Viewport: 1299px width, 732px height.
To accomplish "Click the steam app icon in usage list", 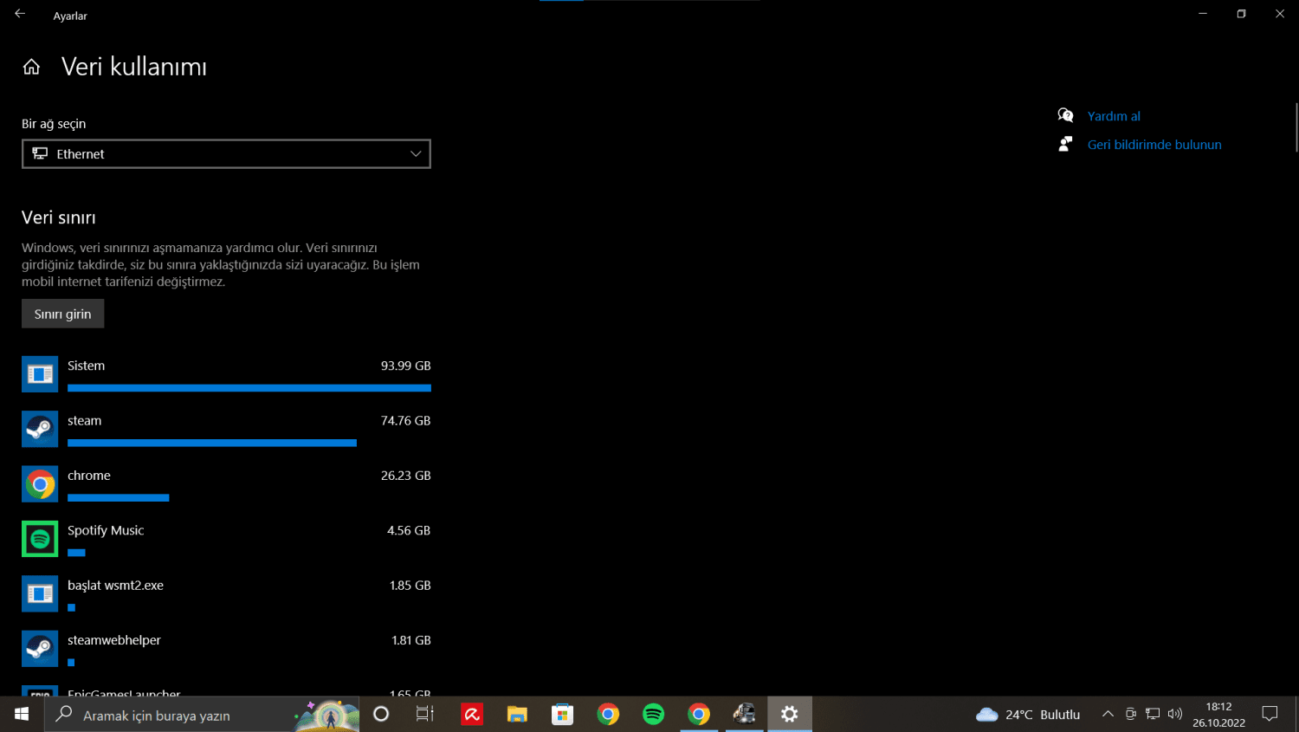I will [40, 429].
